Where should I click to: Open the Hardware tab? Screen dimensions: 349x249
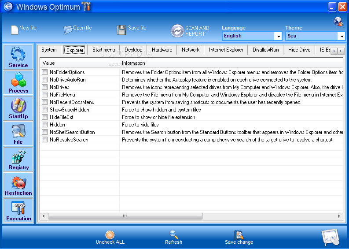pyautogui.click(x=162, y=50)
